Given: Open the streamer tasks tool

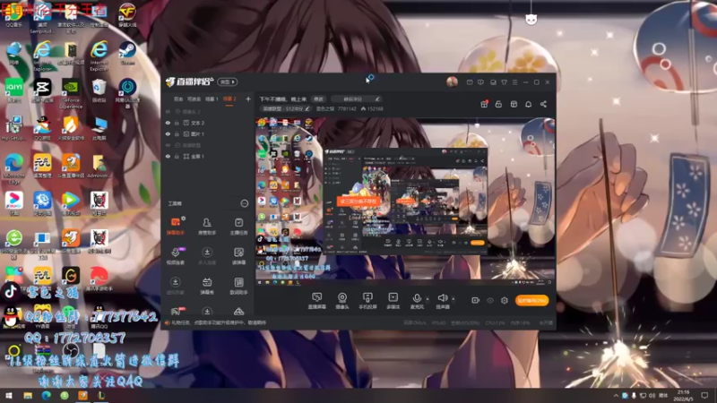Looking at the screenshot, I should (238, 226).
